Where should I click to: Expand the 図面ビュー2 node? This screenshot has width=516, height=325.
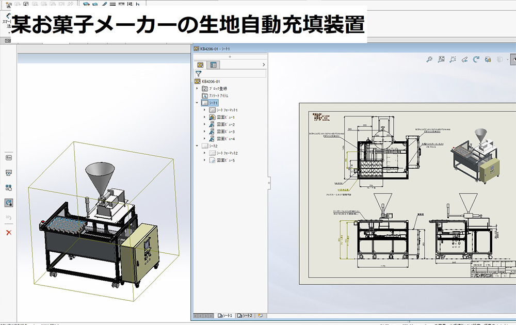tap(204, 124)
